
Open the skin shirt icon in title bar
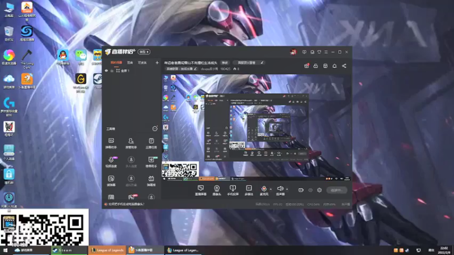click(x=319, y=52)
